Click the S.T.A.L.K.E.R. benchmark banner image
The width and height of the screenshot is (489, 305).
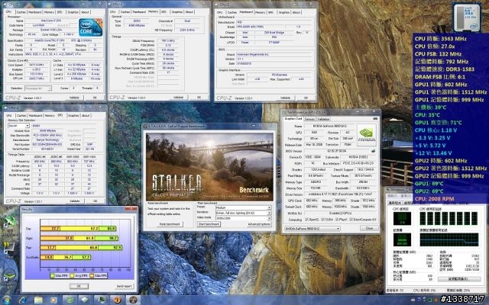coord(209,166)
